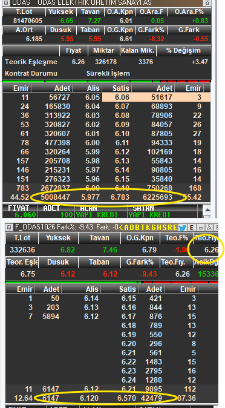Click Yuksek value 6.82 in F_ODAS1026
The image size is (225, 408).
(x=68, y=250)
